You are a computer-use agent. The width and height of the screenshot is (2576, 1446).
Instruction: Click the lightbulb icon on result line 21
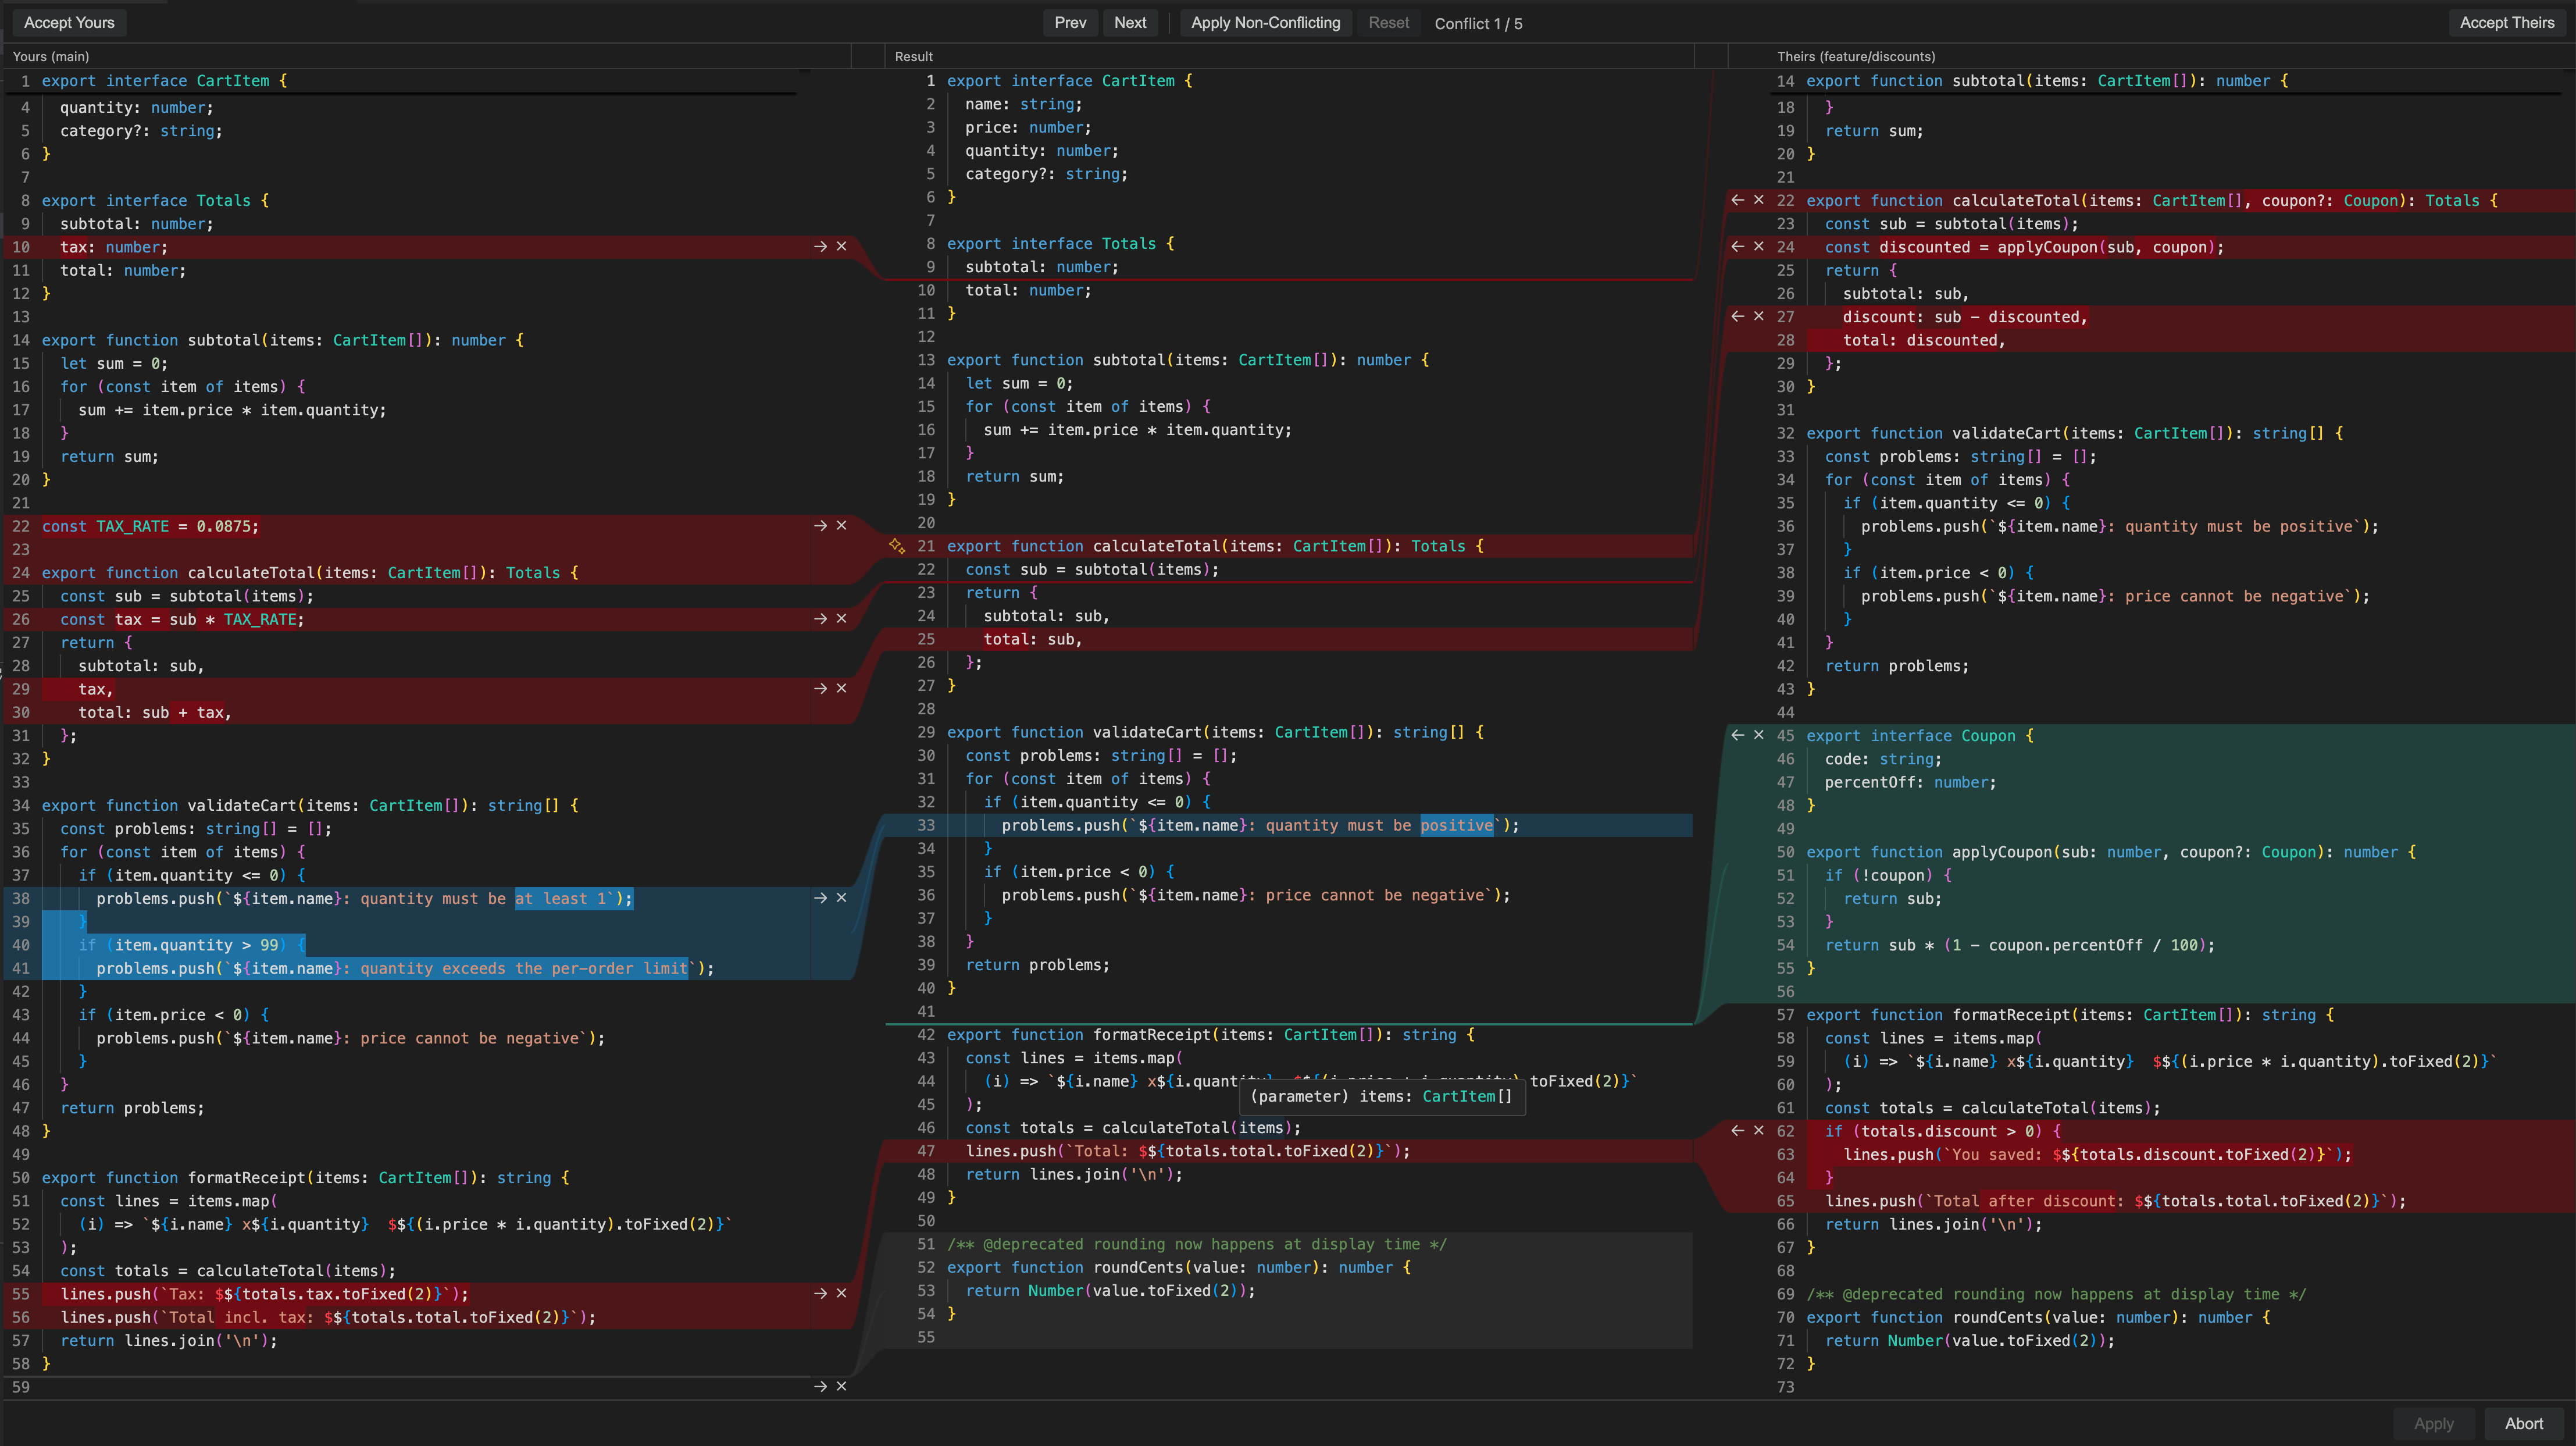click(x=897, y=546)
